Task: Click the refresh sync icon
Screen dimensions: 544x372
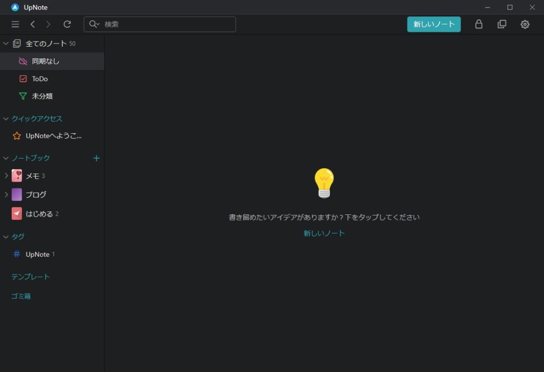Action: pos(67,24)
